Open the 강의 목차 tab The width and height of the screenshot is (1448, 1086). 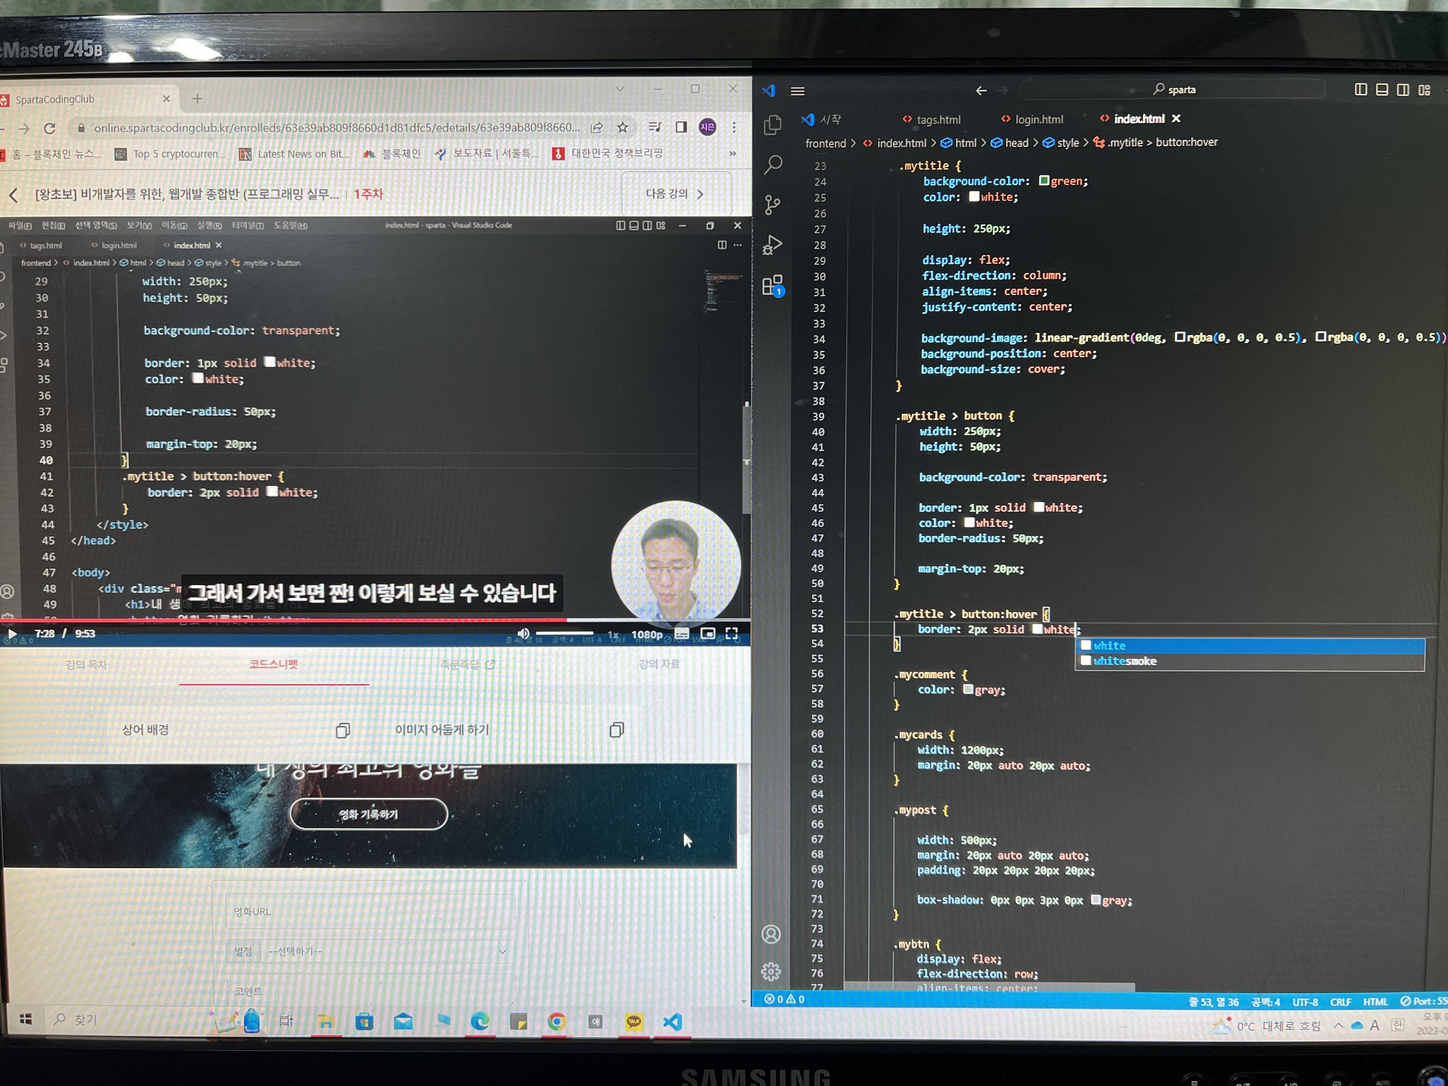87,665
